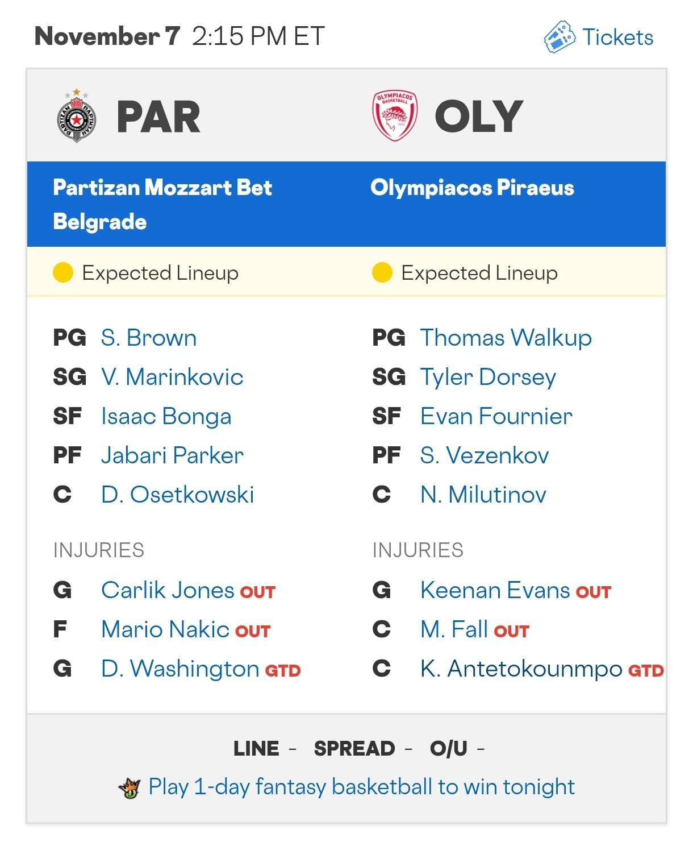693x846 pixels.
Task: Open injured Carlik Jones's page
Action: pyautogui.click(x=168, y=590)
